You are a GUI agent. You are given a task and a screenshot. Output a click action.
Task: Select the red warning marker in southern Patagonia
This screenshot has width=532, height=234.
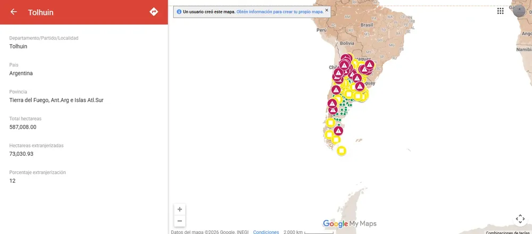[x=338, y=131]
